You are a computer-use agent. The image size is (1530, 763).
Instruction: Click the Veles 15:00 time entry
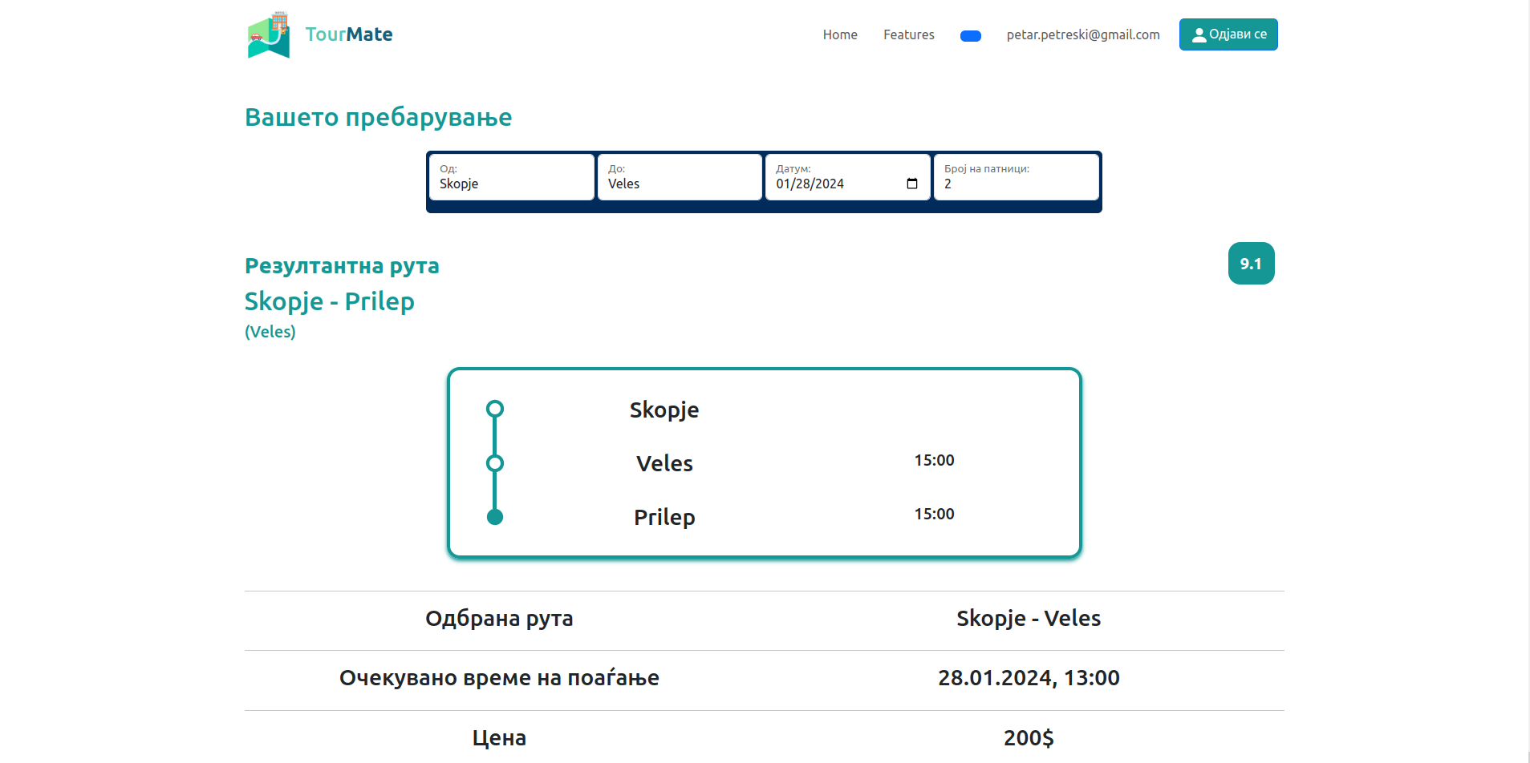click(934, 460)
